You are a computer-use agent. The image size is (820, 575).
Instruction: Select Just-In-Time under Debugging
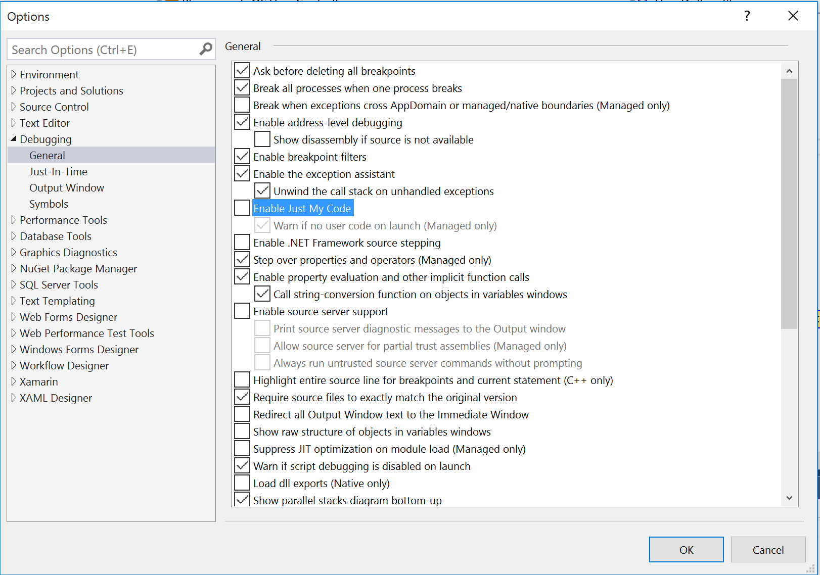tap(58, 171)
